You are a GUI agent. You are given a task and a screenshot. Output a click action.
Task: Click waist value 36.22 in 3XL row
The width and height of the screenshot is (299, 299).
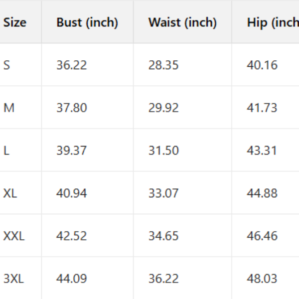(163, 279)
